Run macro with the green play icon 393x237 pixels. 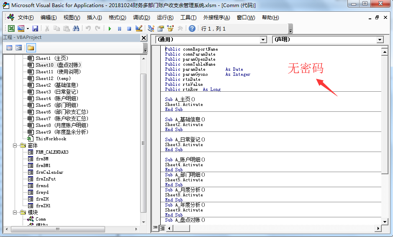110,28
